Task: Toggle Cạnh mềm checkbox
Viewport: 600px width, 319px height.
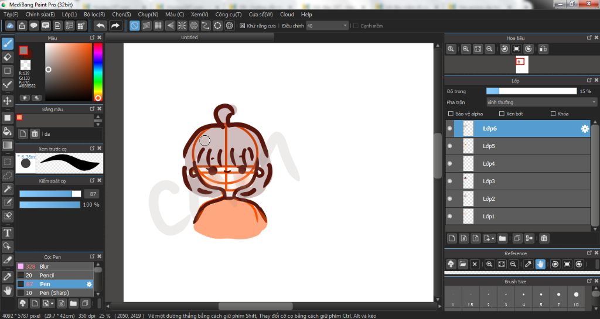Action: tap(356, 26)
